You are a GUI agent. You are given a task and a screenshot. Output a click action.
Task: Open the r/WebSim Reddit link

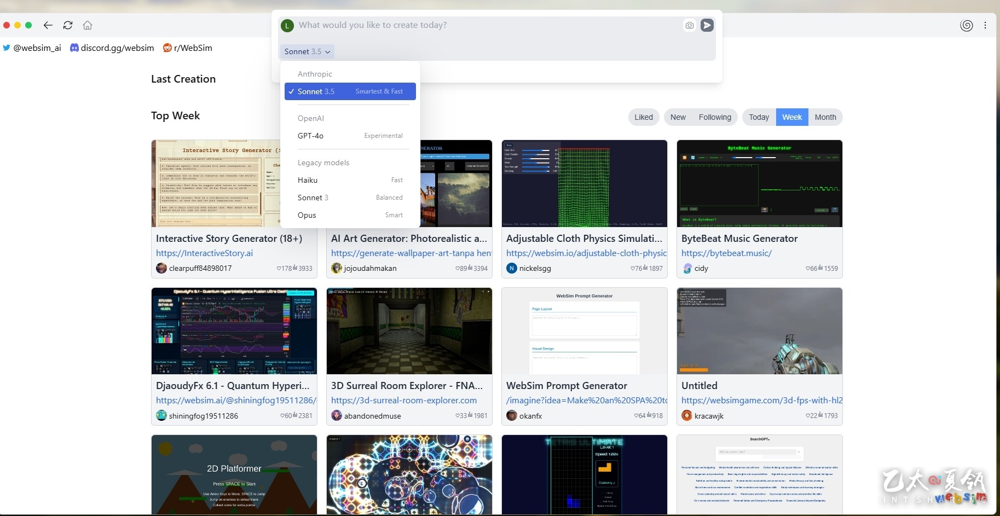pos(188,48)
